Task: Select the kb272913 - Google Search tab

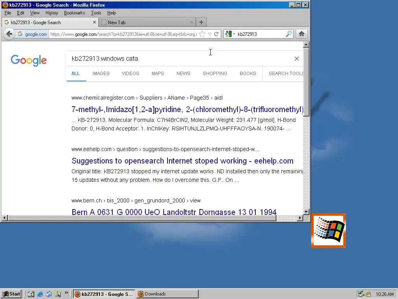Action: click(x=50, y=22)
